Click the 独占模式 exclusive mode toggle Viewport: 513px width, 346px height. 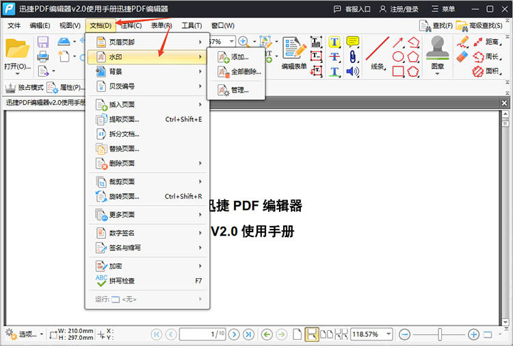coord(25,88)
